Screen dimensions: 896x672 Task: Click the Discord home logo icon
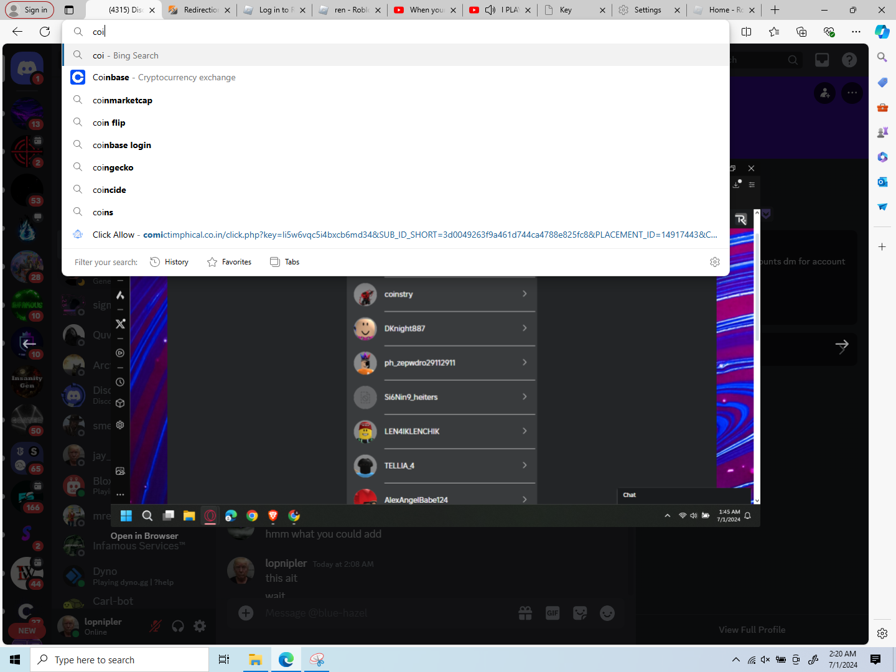click(27, 67)
